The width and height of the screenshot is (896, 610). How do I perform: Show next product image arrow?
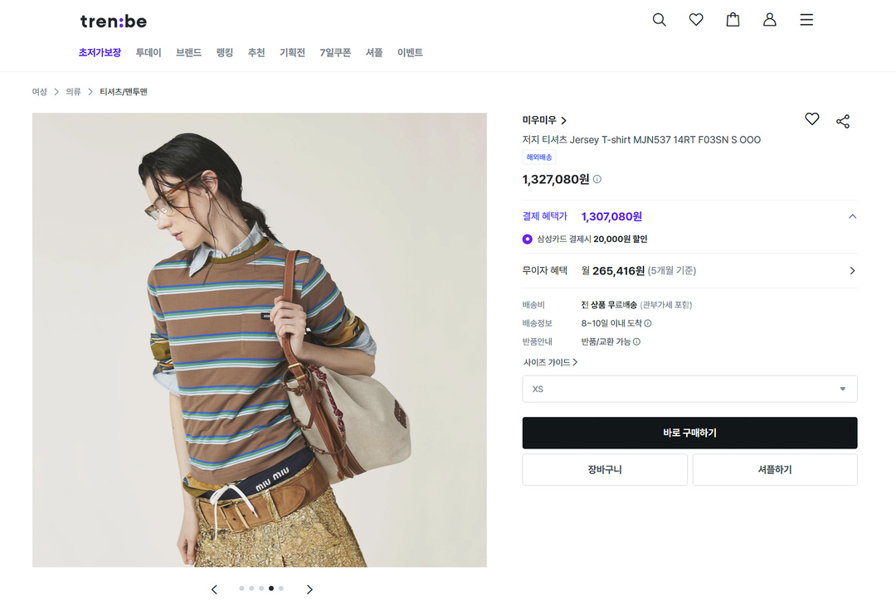(x=309, y=589)
